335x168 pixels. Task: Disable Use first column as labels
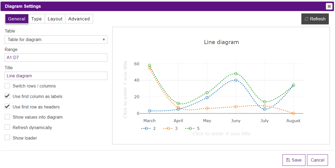click(x=7, y=96)
